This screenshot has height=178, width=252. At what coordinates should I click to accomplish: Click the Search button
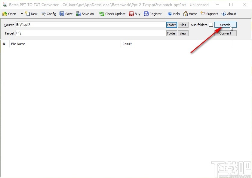tap(225, 25)
